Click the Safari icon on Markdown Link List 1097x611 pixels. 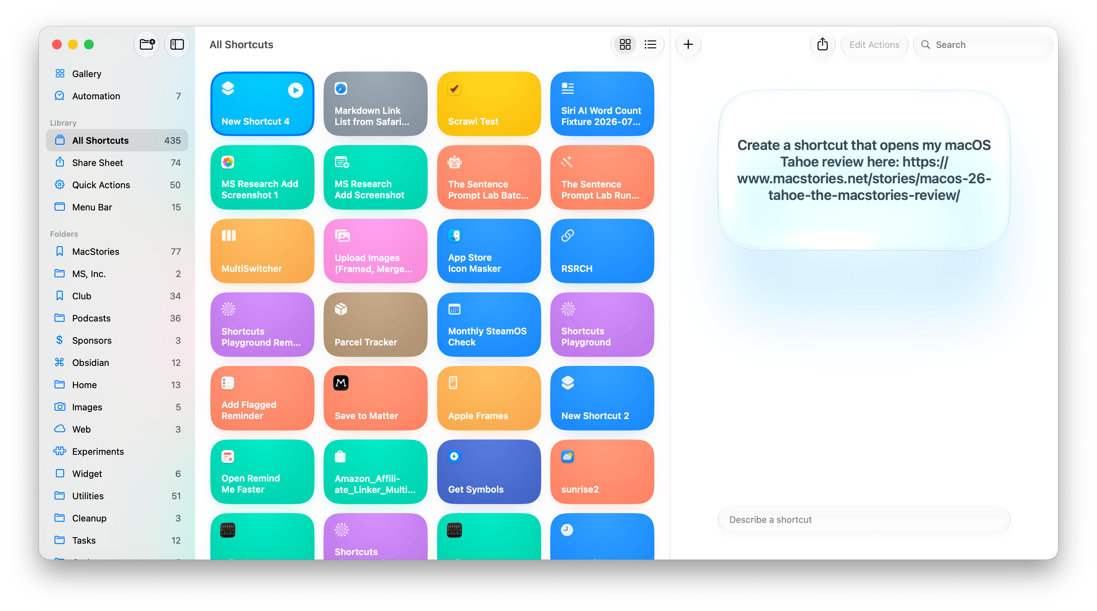coord(341,89)
